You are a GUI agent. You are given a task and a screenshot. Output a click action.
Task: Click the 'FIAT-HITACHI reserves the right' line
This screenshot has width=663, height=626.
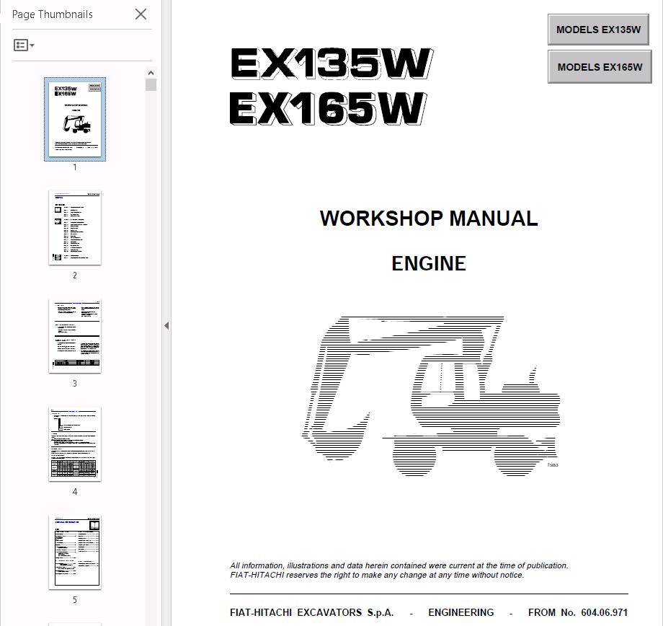(x=377, y=575)
